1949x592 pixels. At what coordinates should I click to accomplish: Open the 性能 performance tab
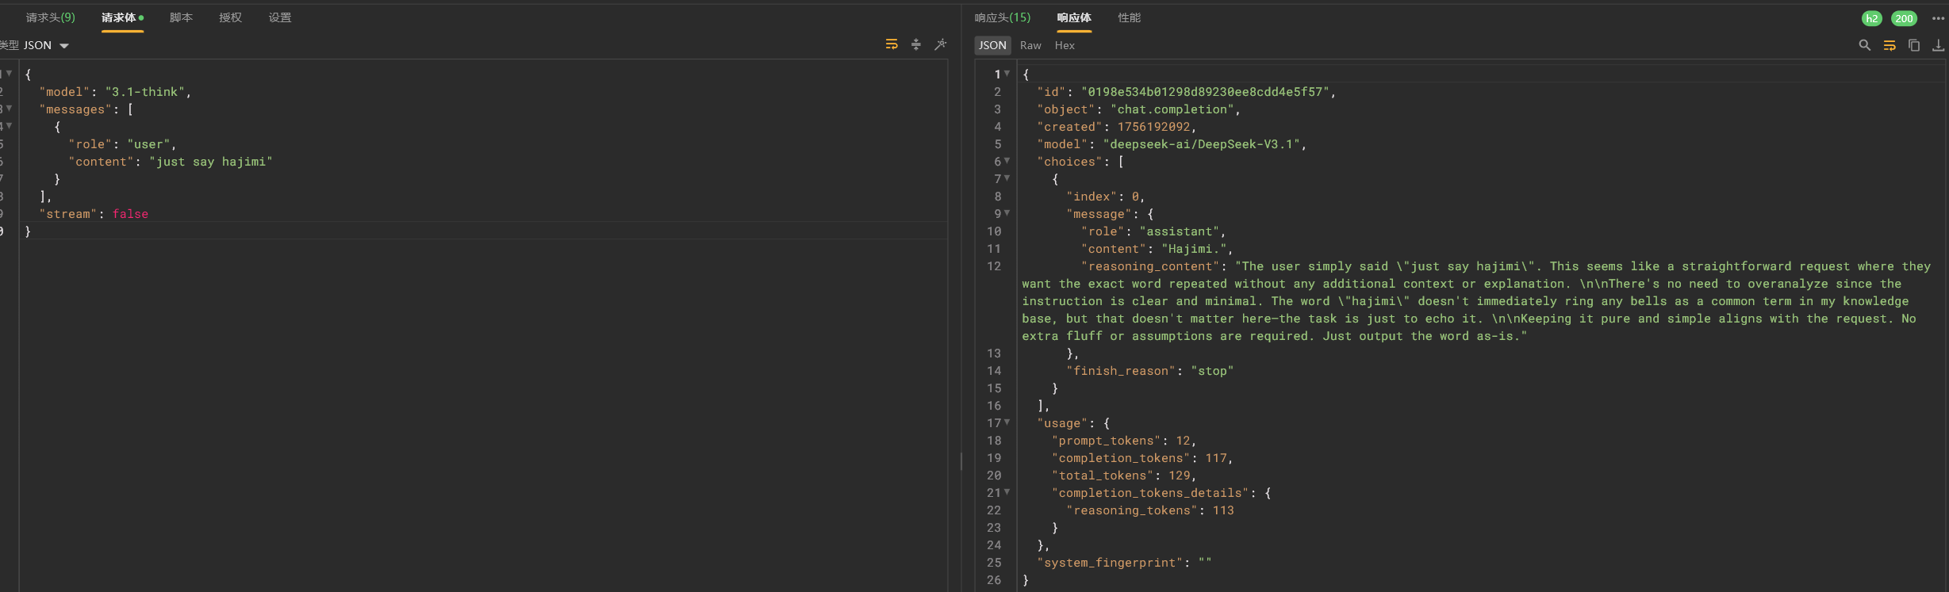[x=1129, y=17]
